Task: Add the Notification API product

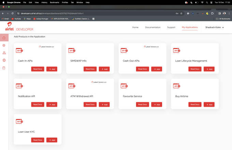Action: tap(52, 104)
